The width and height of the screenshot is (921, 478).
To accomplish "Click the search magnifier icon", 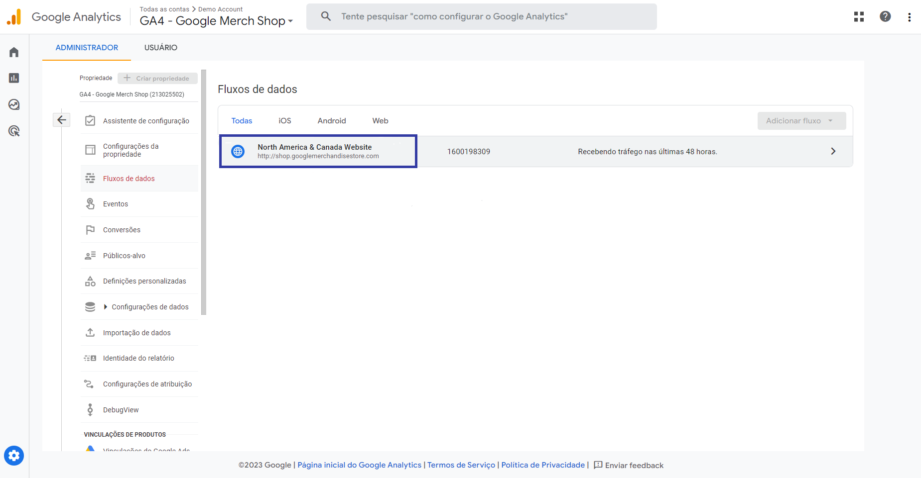I will point(326,16).
